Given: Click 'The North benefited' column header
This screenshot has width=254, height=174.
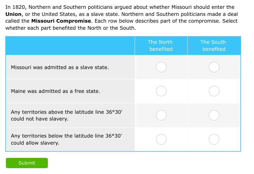Looking at the screenshot, I should [161, 46].
